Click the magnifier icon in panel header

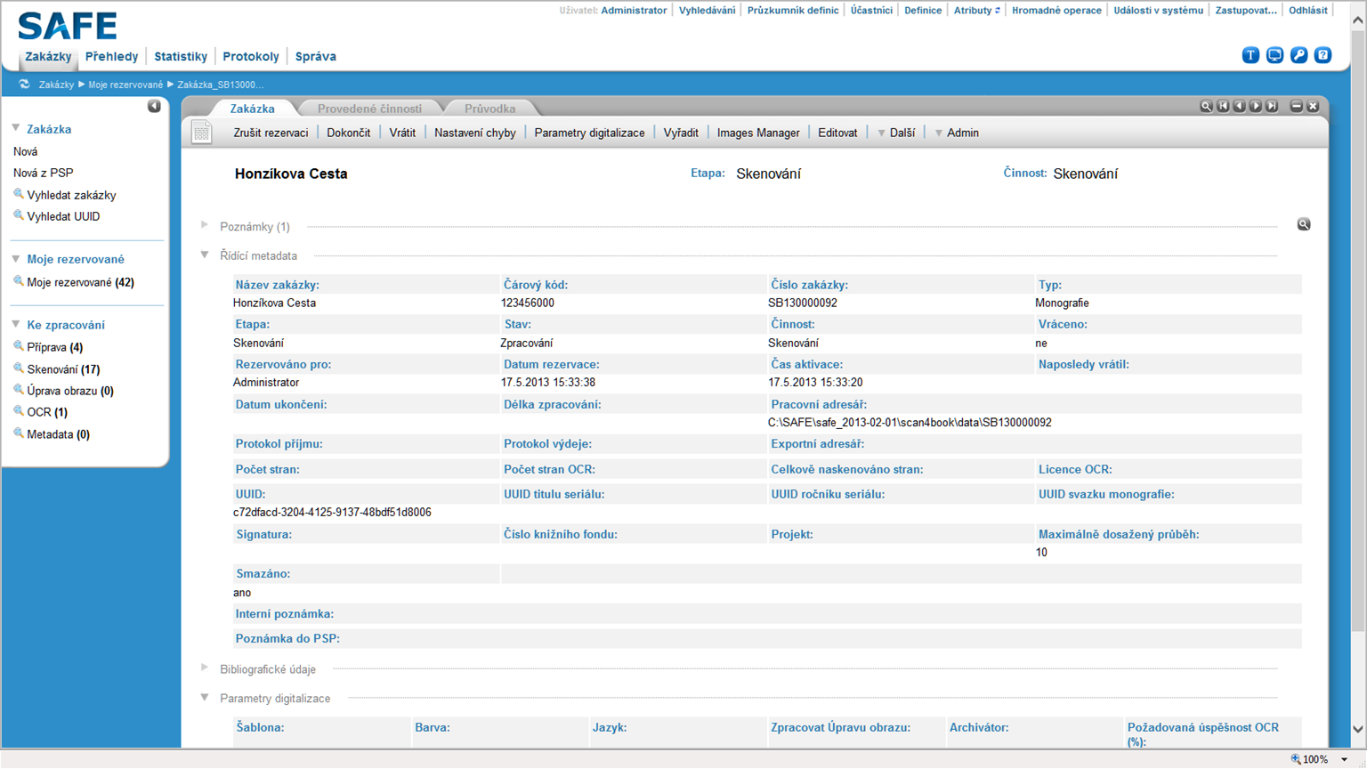click(x=1206, y=106)
